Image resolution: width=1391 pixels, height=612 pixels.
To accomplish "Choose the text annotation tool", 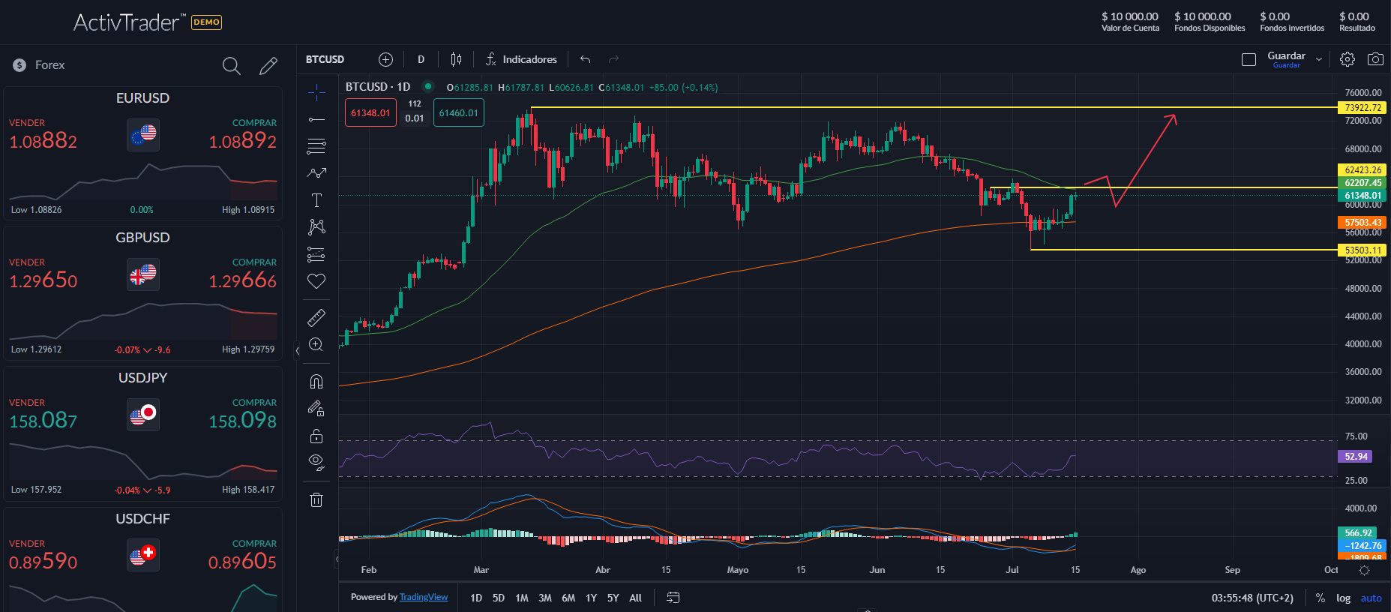I will pos(316,200).
